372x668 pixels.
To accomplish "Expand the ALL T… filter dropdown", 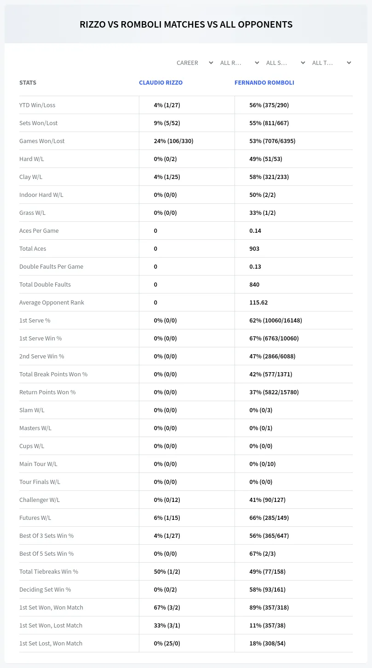I will [x=332, y=63].
